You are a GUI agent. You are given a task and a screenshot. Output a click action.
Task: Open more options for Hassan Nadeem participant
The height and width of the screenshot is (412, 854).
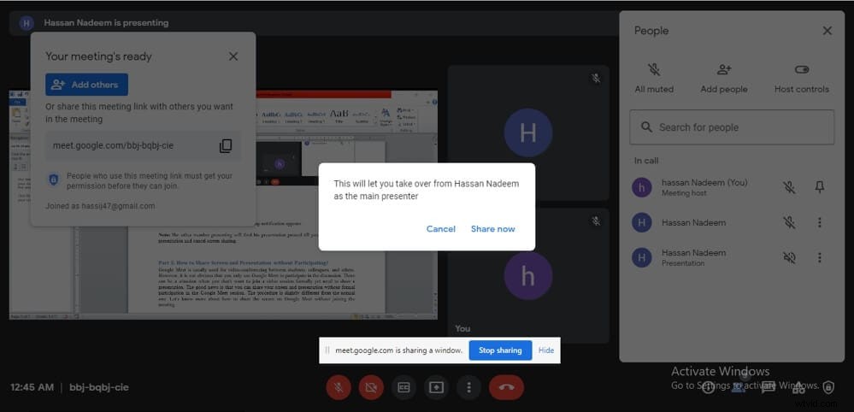tap(819, 222)
